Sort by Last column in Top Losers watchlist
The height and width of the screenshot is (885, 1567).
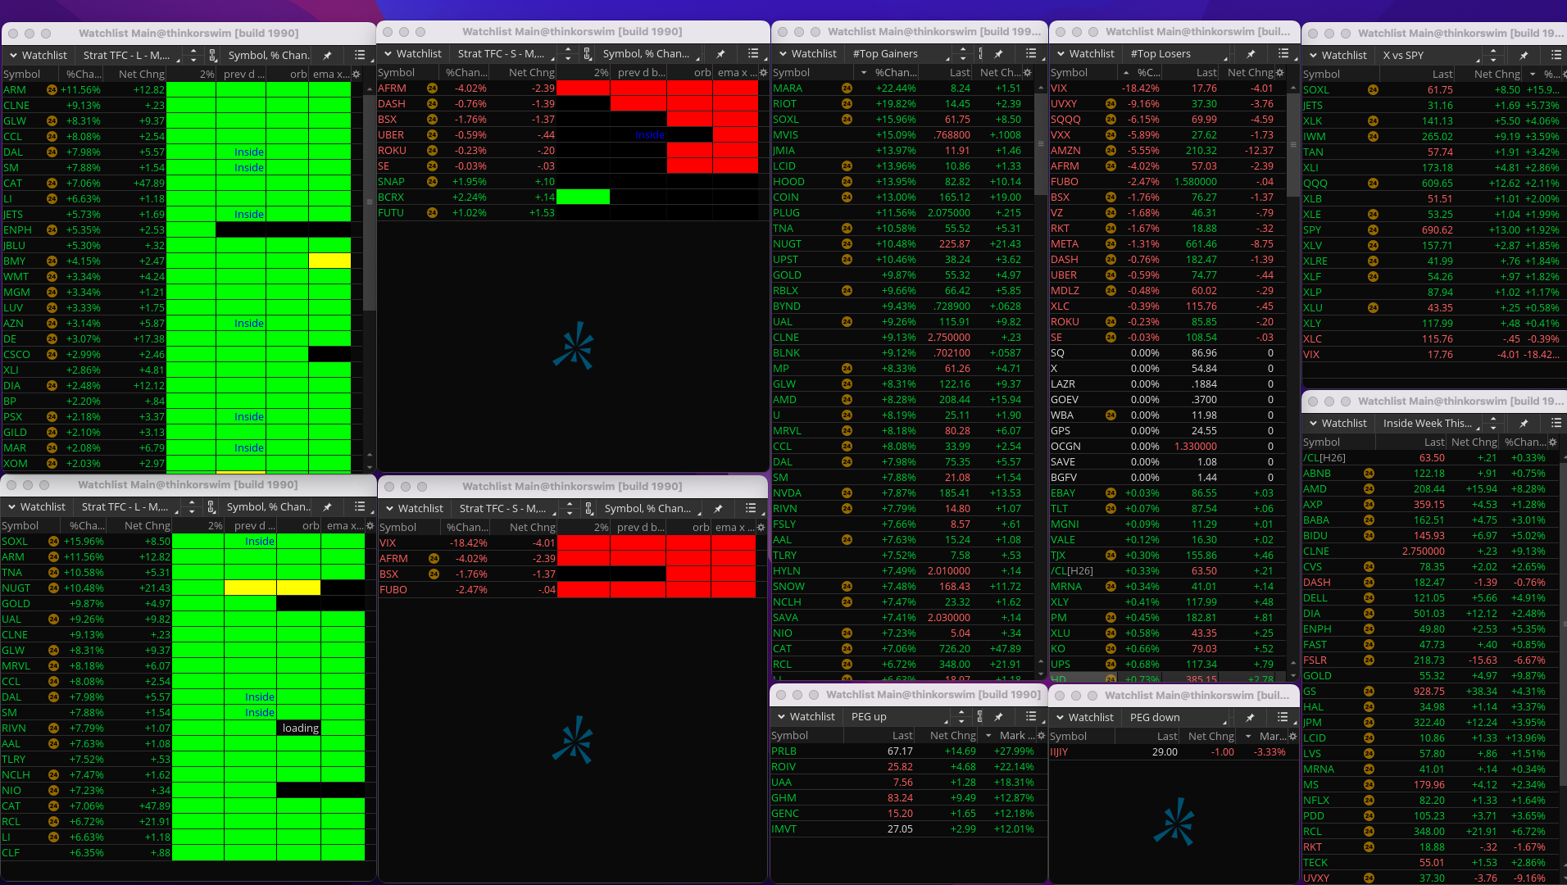point(1206,73)
